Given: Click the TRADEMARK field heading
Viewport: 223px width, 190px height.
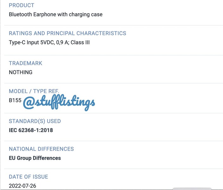Looking at the screenshot, I should (x=26, y=63).
